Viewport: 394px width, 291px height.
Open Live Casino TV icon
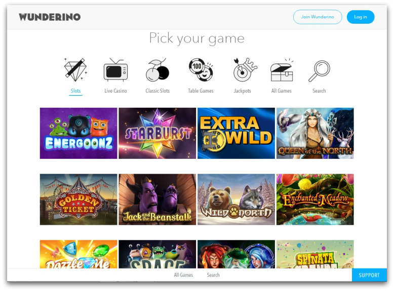[x=115, y=69]
